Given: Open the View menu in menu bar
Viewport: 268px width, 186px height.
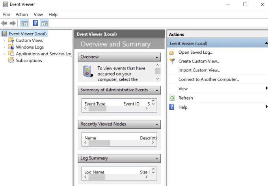Looking at the screenshot, I should pyautogui.click(x=38, y=15).
